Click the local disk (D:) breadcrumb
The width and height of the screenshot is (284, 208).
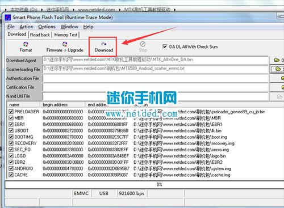(23, 10)
